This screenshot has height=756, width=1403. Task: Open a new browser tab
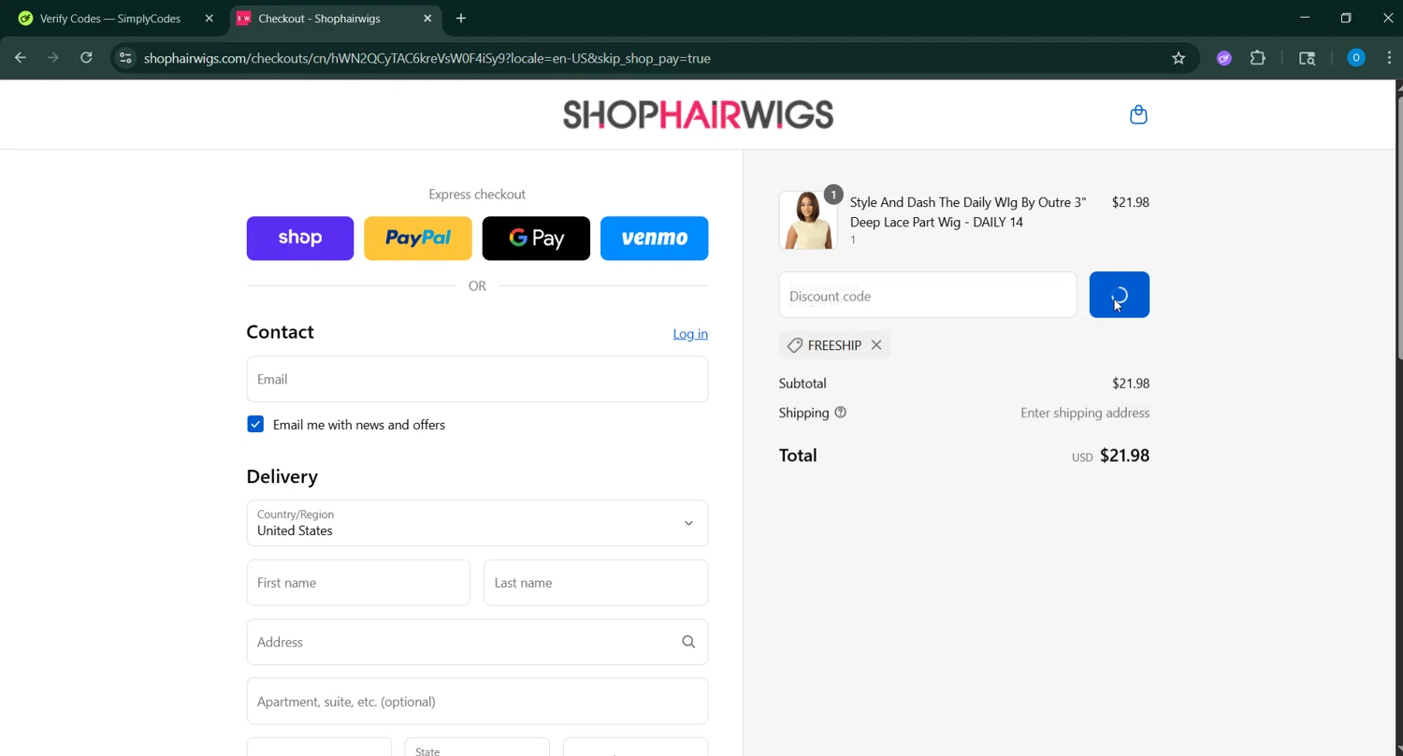click(460, 18)
